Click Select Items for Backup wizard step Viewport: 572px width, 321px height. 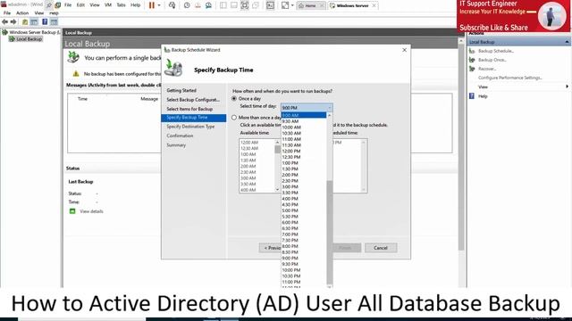coord(189,109)
